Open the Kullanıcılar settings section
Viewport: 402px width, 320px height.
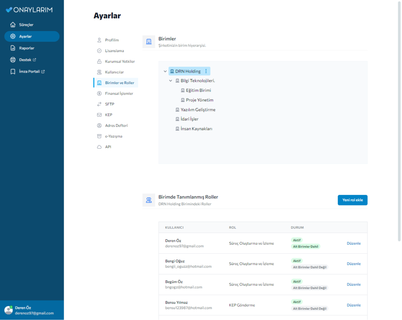[x=114, y=72]
